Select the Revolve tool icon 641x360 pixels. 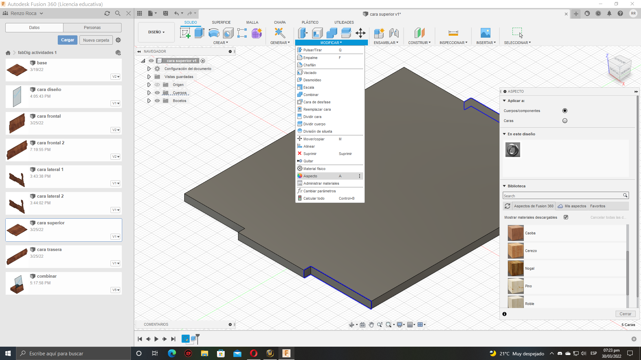click(x=214, y=33)
